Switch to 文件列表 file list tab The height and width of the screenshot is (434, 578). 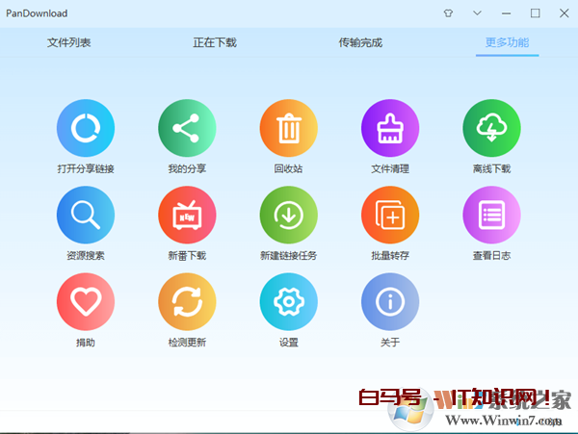[68, 43]
